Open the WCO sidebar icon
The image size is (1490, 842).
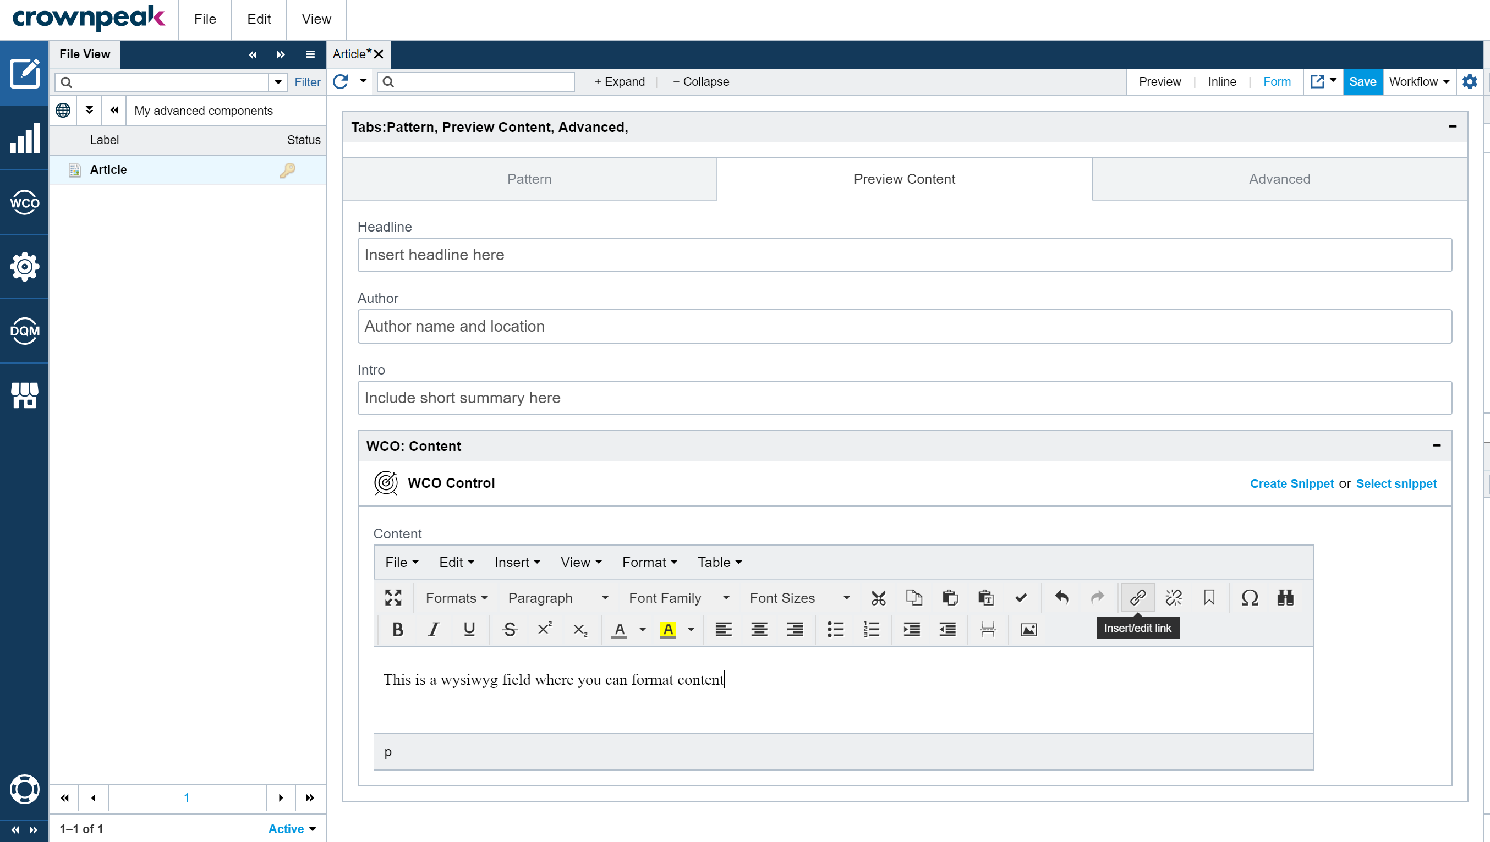[x=24, y=202]
